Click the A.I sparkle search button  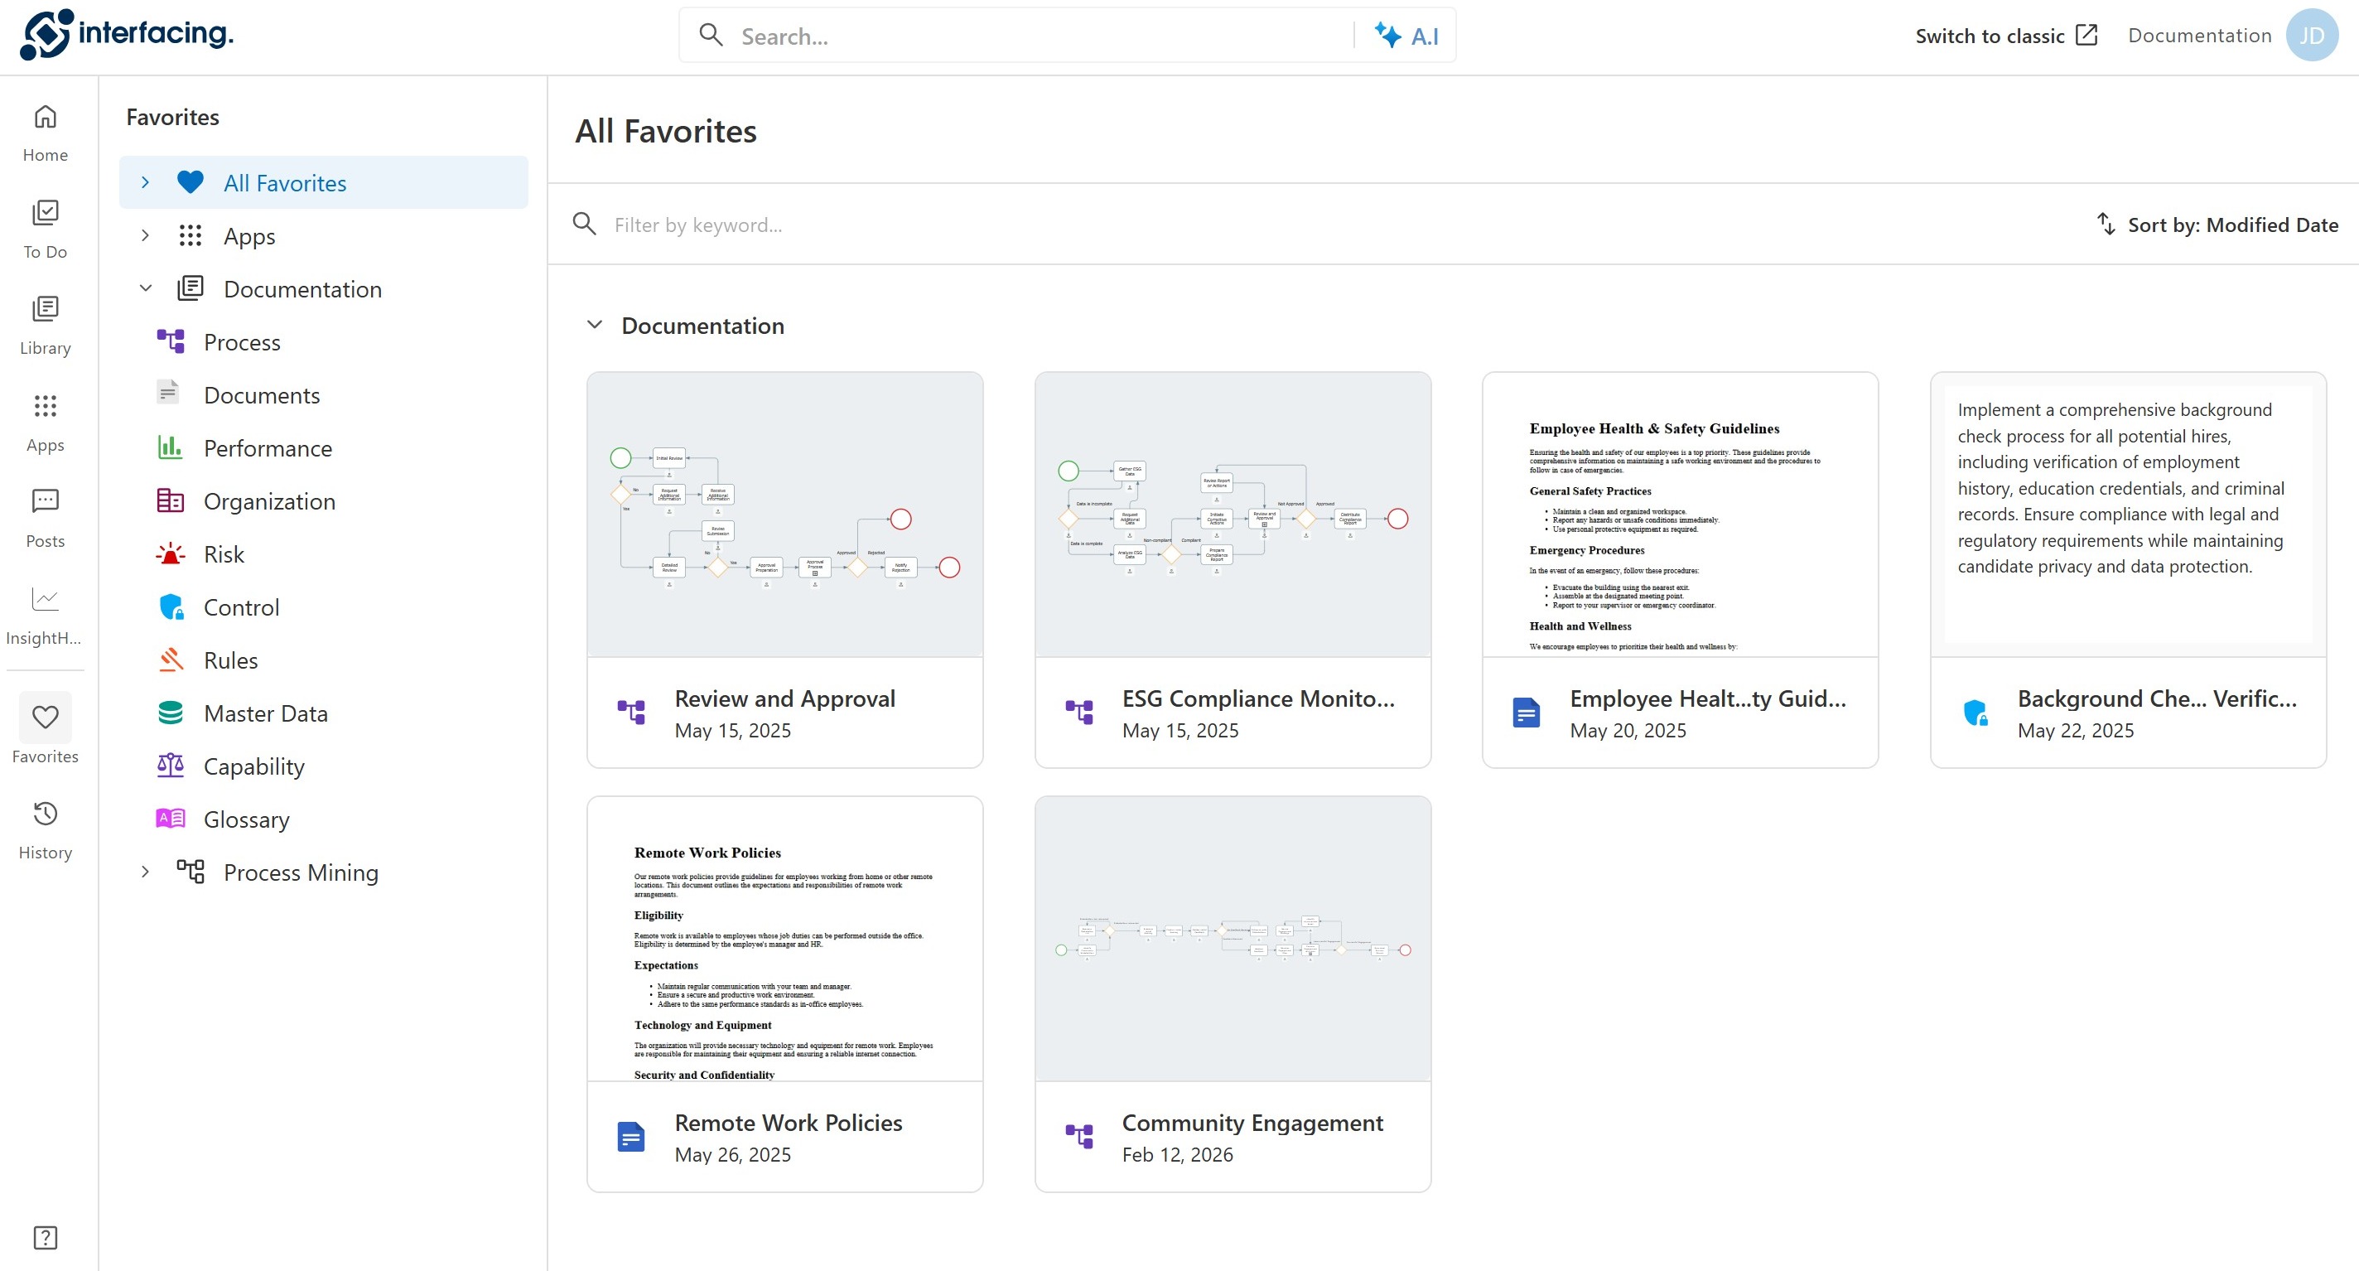1406,36
